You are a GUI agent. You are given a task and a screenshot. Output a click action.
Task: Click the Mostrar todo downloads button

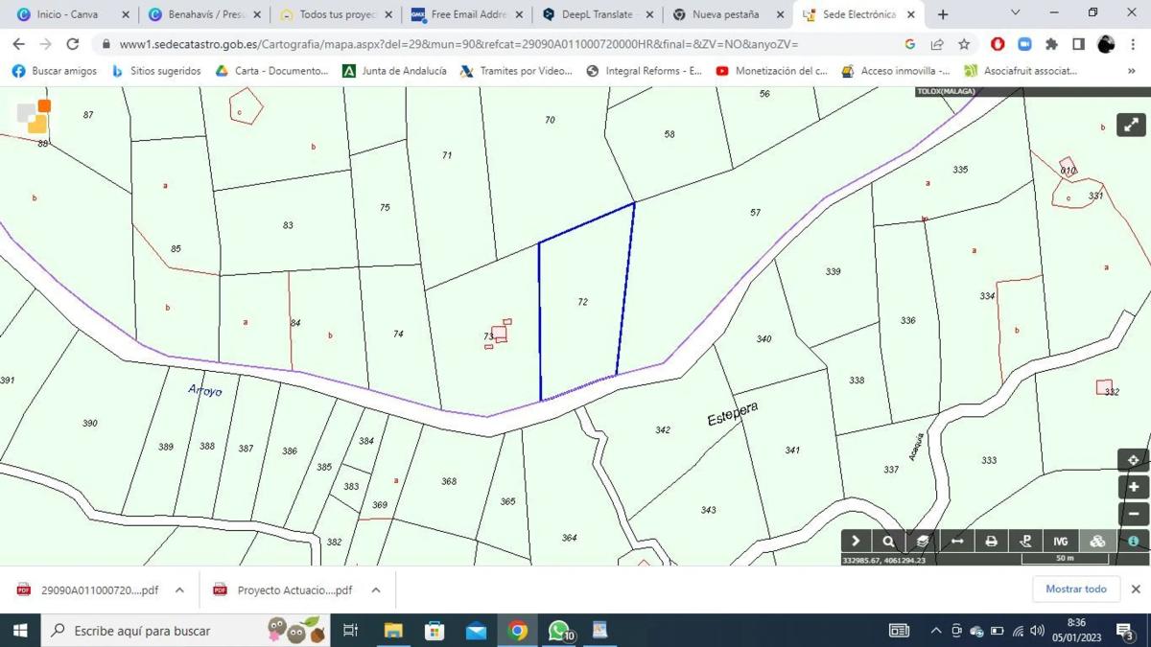[x=1075, y=589]
